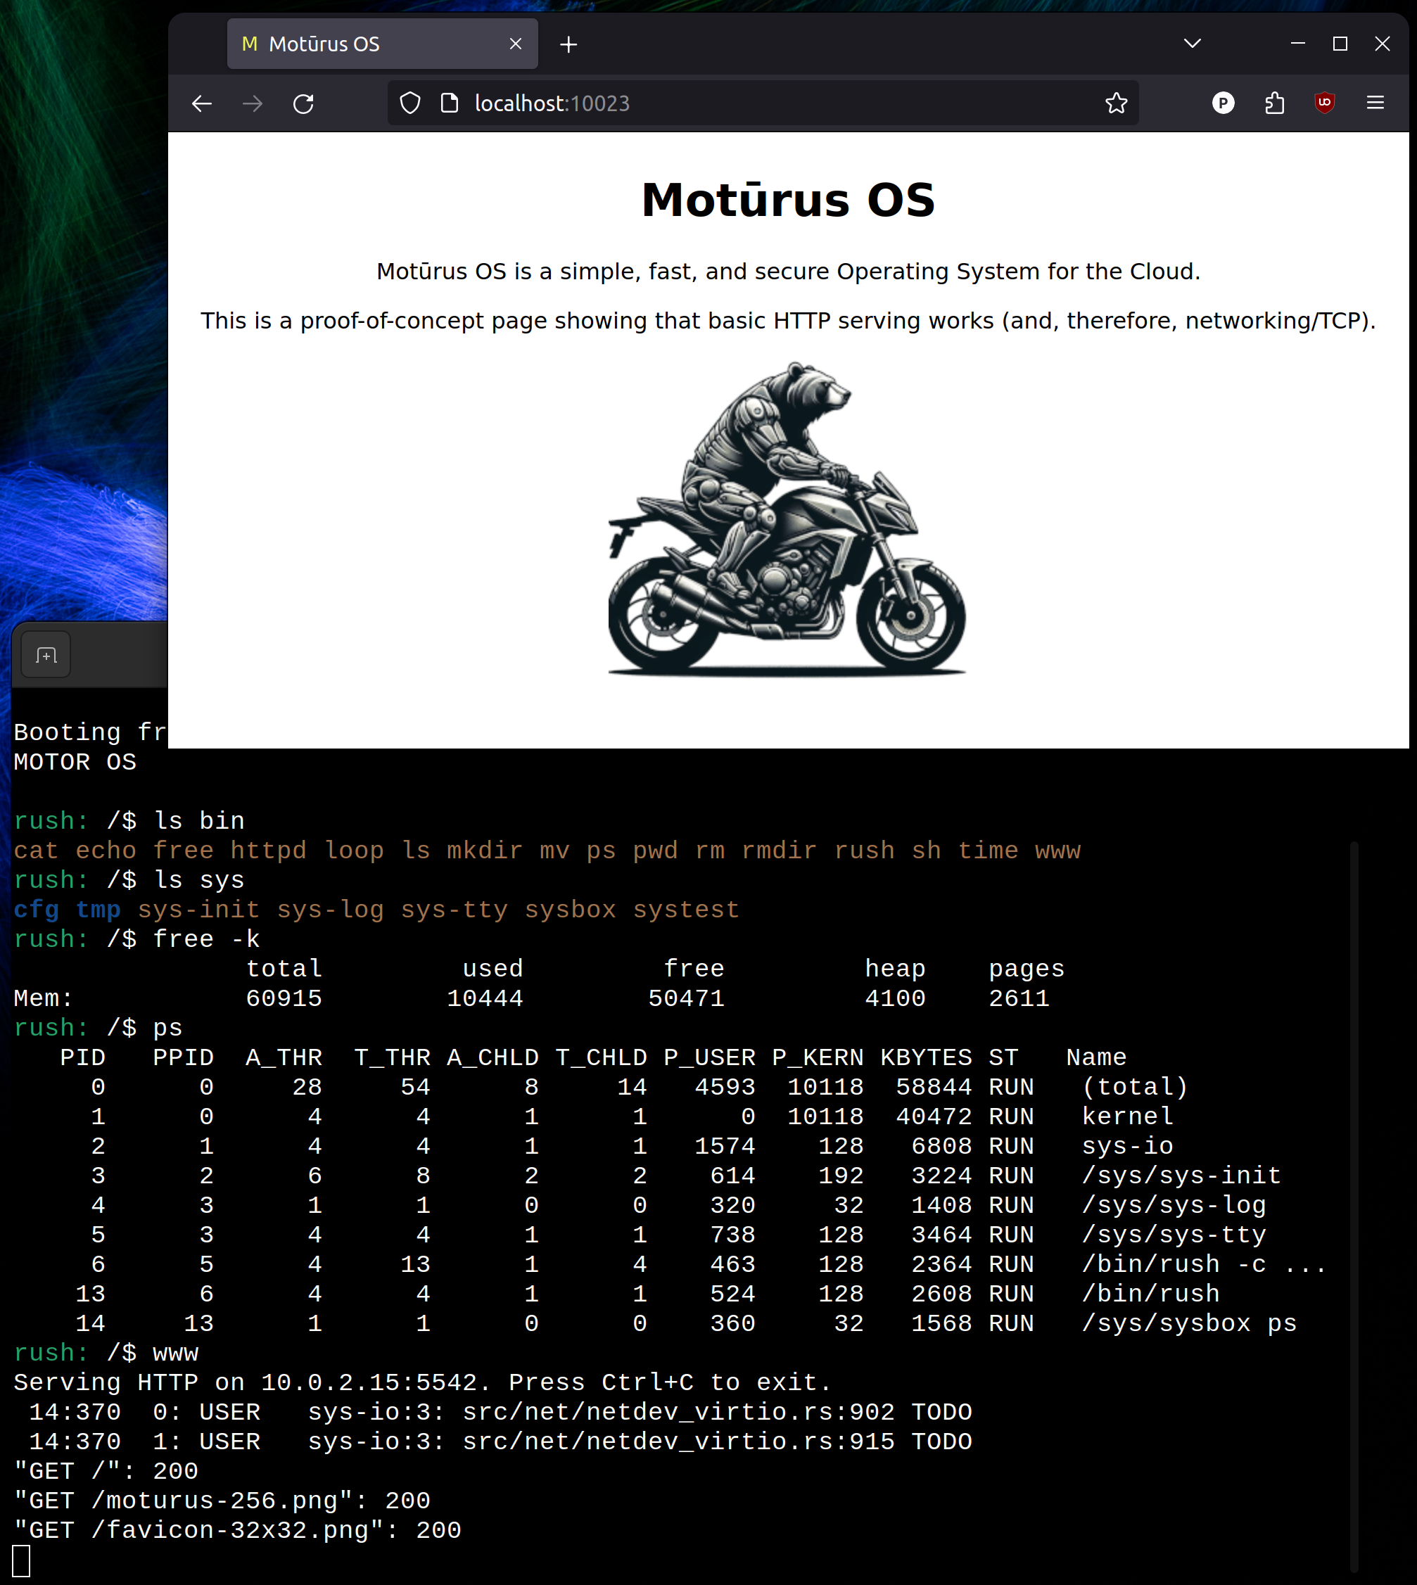Navigate forward using the forward arrow
The height and width of the screenshot is (1585, 1417).
click(253, 102)
